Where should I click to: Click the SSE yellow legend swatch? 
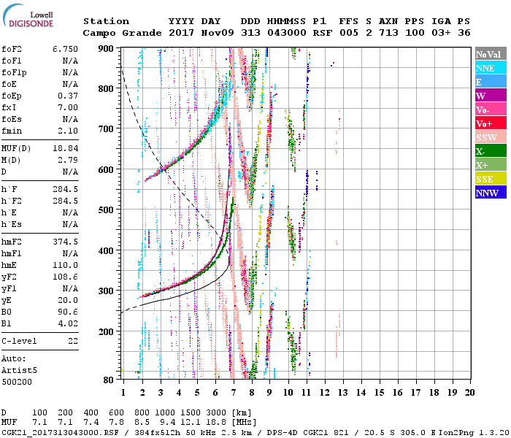pyautogui.click(x=491, y=179)
